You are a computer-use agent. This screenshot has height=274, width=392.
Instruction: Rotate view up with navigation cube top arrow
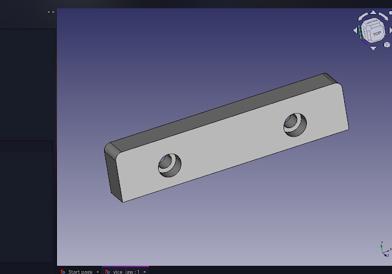point(373,12)
